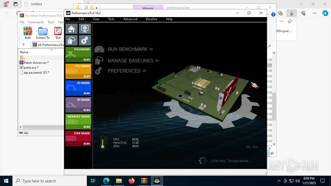Viewport: 331px width, 186px height.
Task: Select Patch-Astron.rar in WinRAR list
Action: pos(36,63)
